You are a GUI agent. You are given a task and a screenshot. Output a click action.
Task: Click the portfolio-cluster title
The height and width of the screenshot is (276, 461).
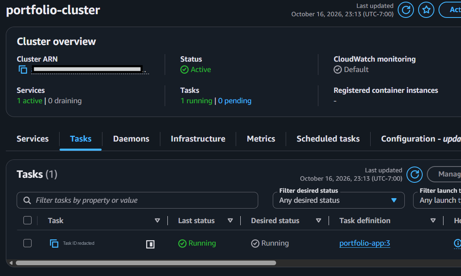53,10
